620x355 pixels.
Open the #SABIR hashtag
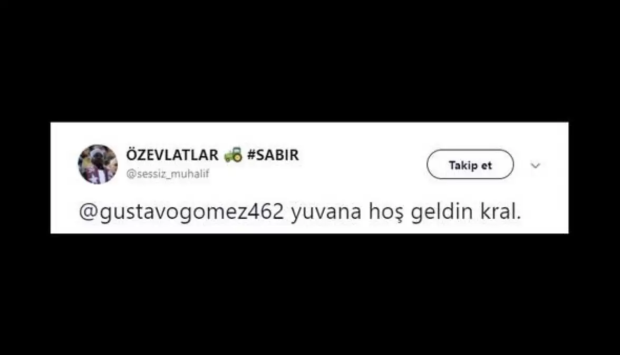pos(273,155)
